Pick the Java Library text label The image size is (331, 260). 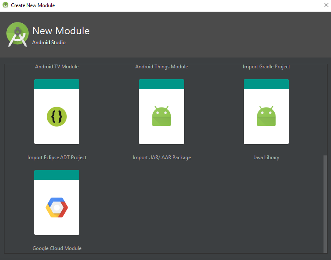pyautogui.click(x=266, y=157)
